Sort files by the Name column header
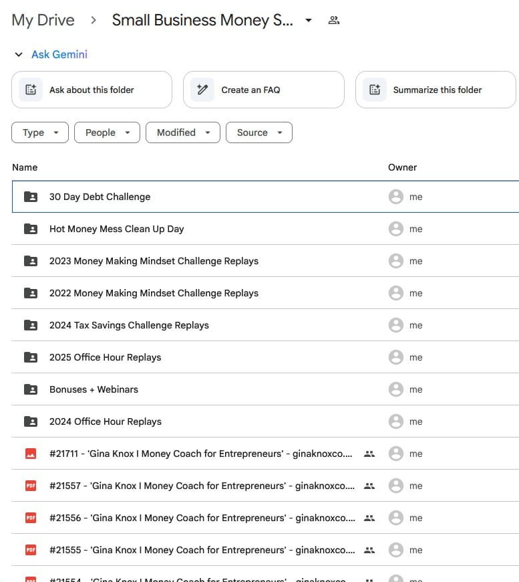 tap(25, 167)
